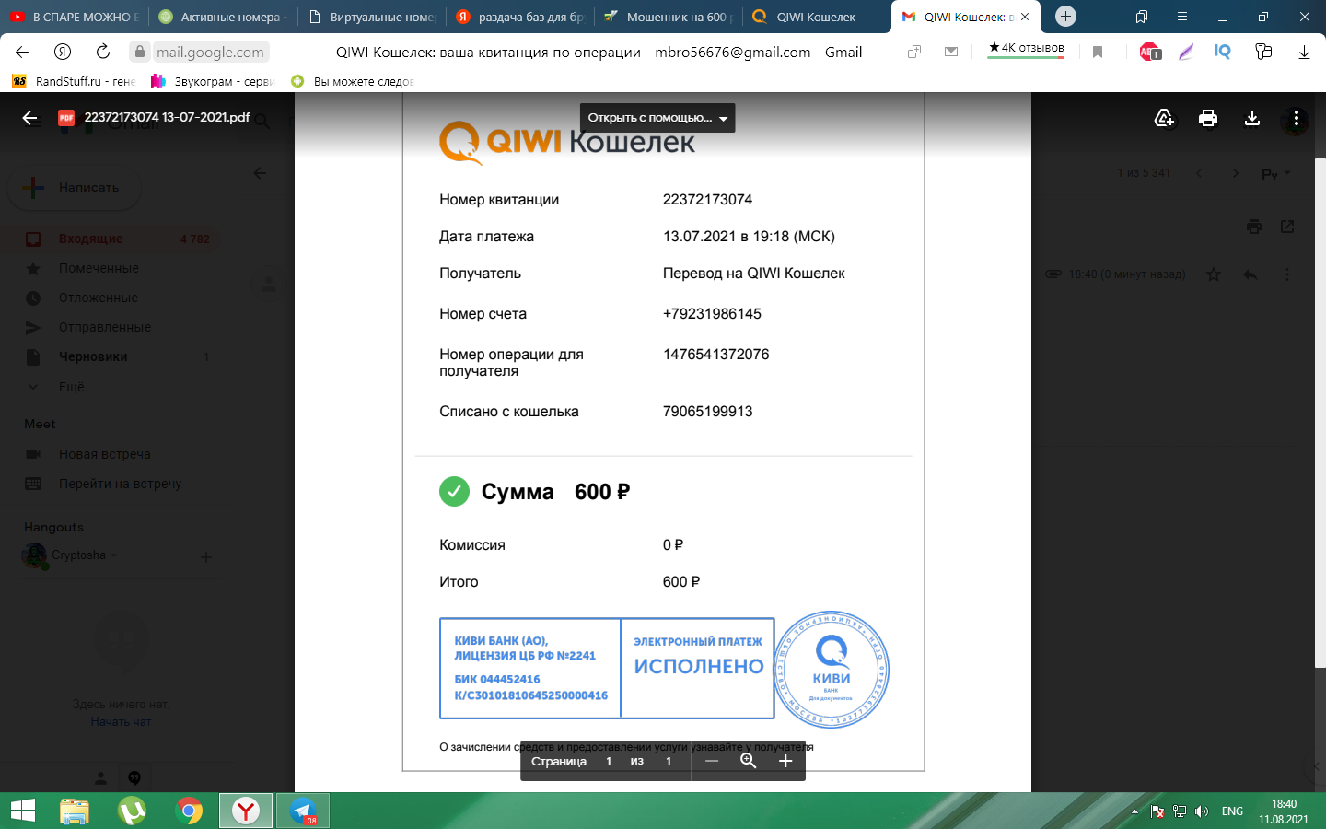
Task: Bookmark this page icon
Action: (1098, 53)
